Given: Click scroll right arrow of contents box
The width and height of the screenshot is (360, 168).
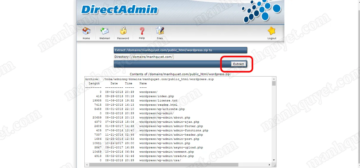Looking at the screenshot, I should 269,165.
